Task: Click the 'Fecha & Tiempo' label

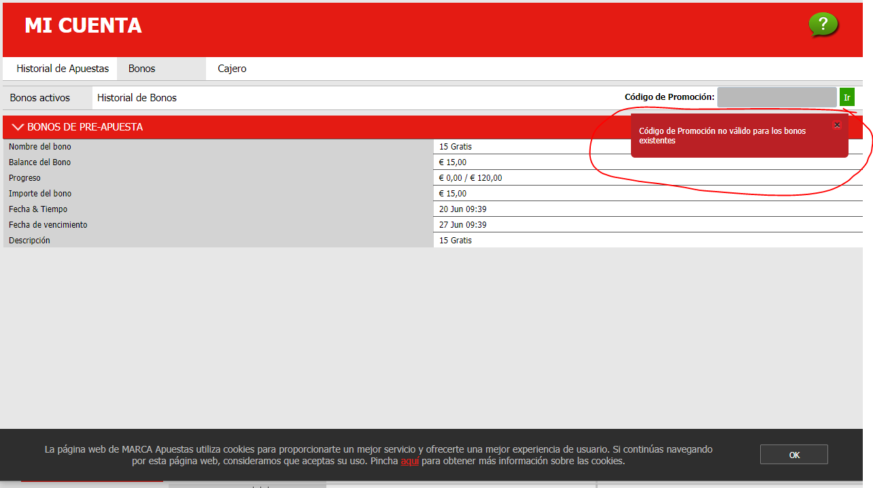Action: [38, 209]
